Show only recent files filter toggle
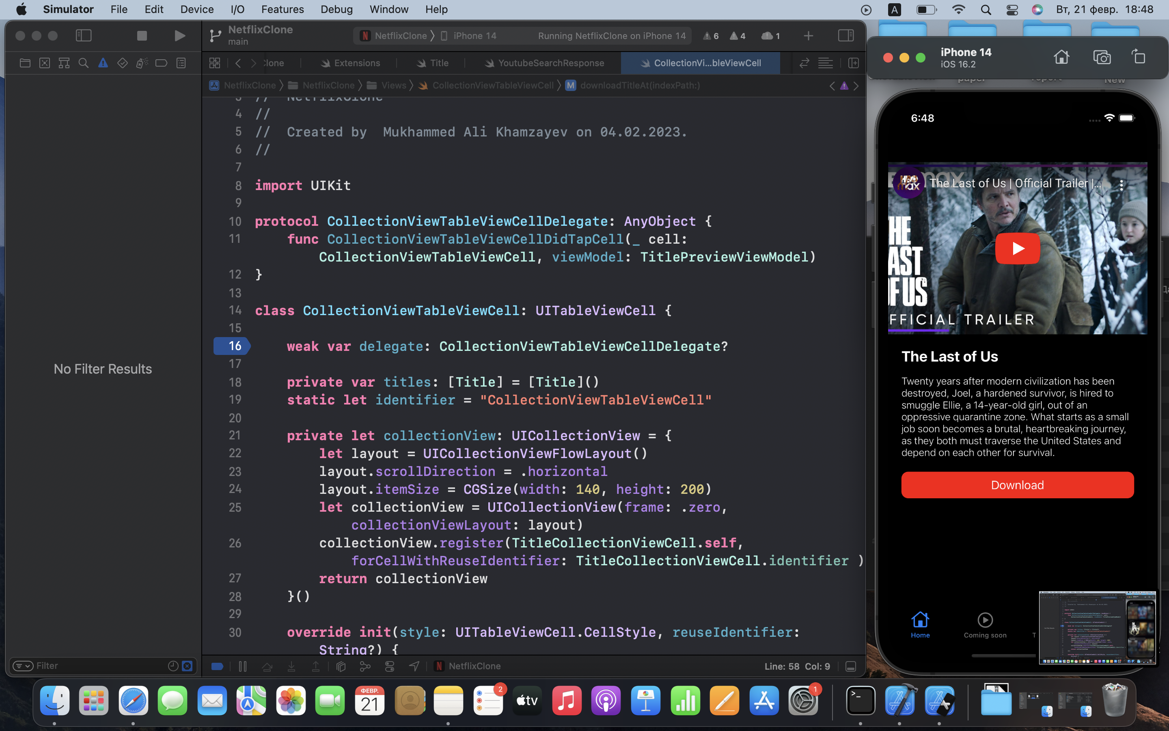The height and width of the screenshot is (731, 1169). click(173, 666)
